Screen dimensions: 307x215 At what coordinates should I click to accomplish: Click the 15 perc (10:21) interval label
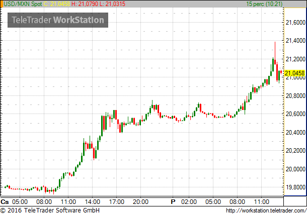264,4
